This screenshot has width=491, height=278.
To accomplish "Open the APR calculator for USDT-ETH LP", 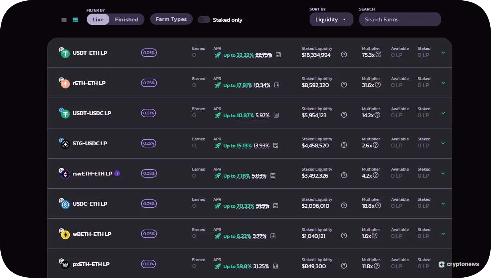I will [278, 55].
